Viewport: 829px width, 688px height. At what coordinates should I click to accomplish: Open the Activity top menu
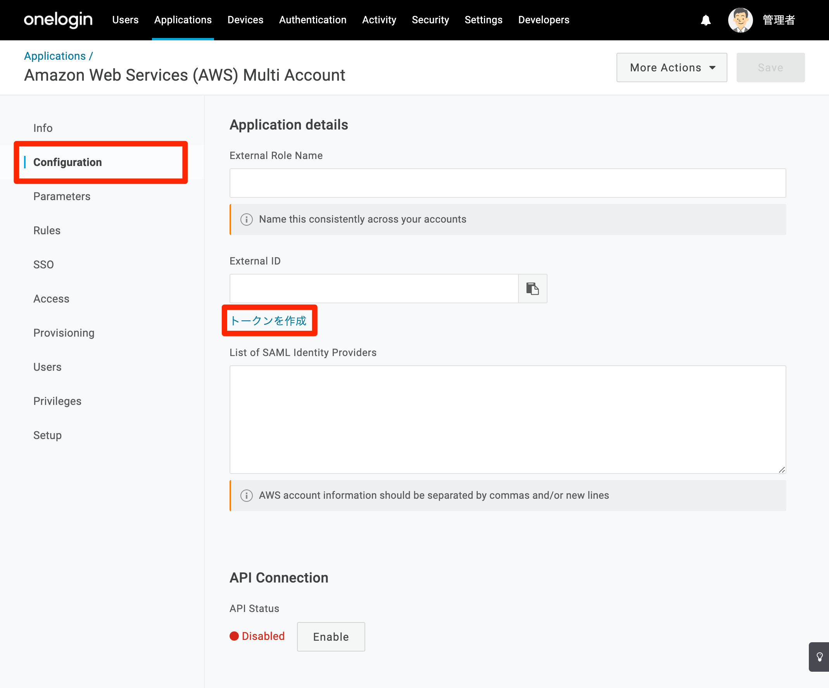[x=379, y=20]
